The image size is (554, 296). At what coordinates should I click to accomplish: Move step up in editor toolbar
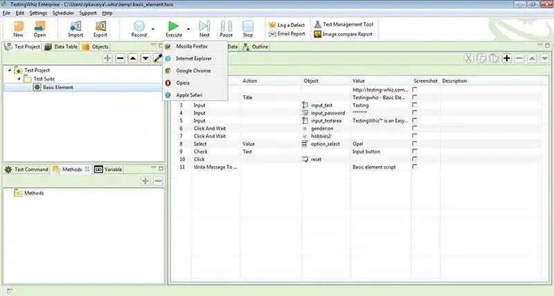532,58
